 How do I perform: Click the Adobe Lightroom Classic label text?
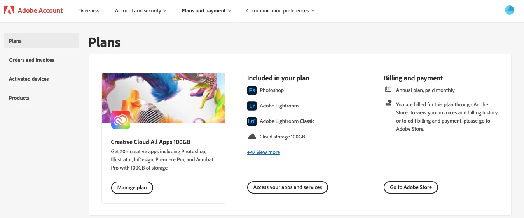click(287, 121)
